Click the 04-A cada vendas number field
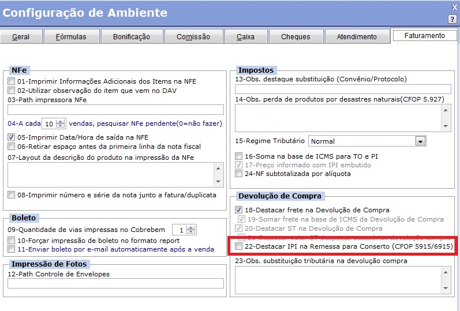Image resolution: width=460 pixels, height=311 pixels. click(x=49, y=123)
